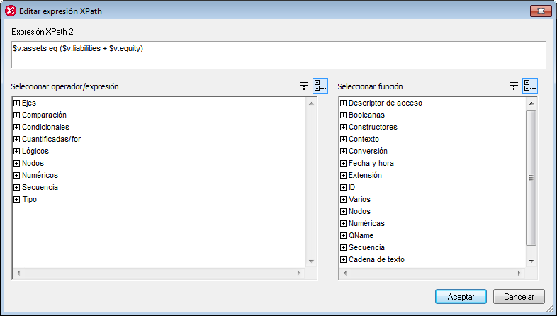Select the Cadena de texto function category
The image size is (557, 316).
click(376, 260)
